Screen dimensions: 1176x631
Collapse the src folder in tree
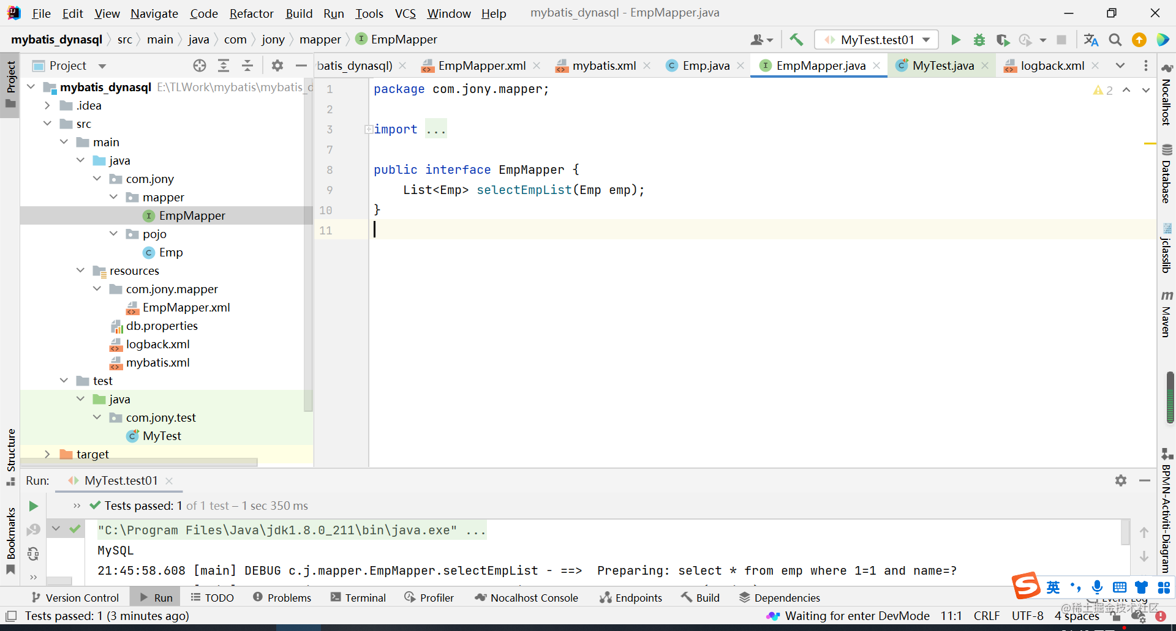[x=47, y=124]
